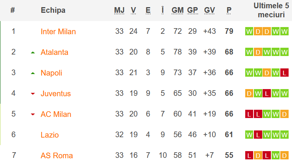Image resolution: width=292 pixels, height=162 pixels.
Task: Click Inter Milan's 79 points value
Action: pos(229,32)
